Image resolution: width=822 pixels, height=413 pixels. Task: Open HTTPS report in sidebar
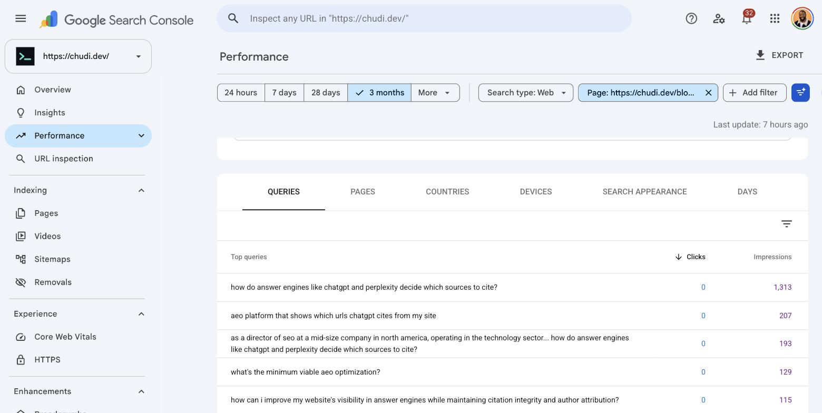pos(78,360)
